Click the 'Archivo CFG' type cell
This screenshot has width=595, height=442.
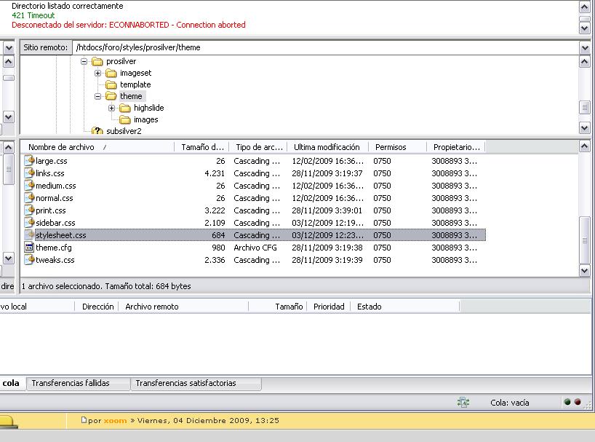pyautogui.click(x=255, y=248)
